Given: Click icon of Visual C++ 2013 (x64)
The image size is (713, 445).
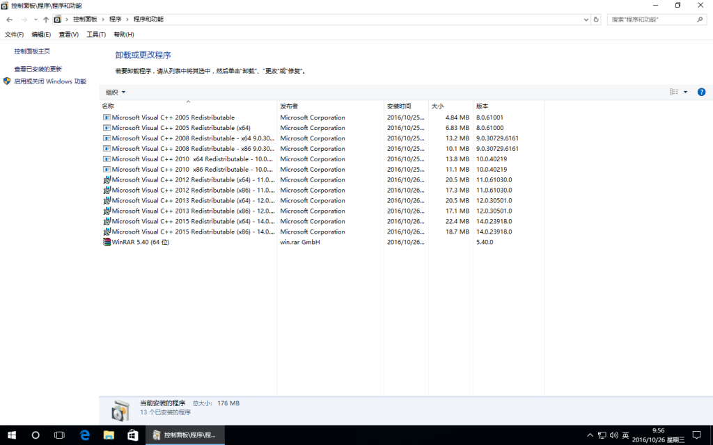Looking at the screenshot, I should pos(107,201).
